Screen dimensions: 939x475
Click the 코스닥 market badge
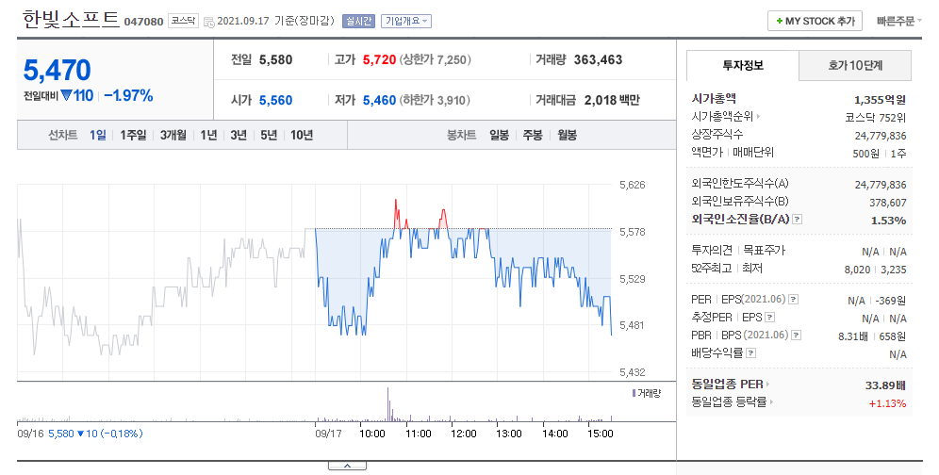tap(183, 21)
